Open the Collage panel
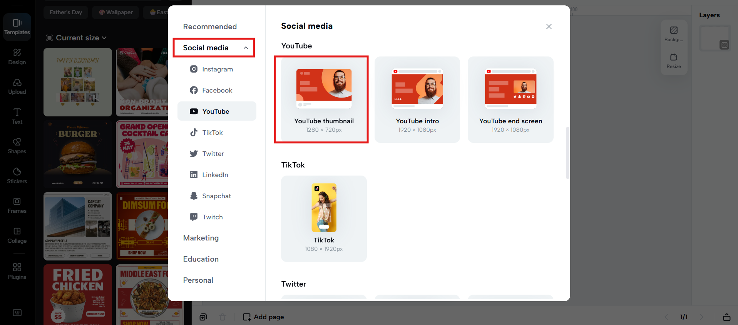This screenshot has height=325, width=738. pos(17,235)
